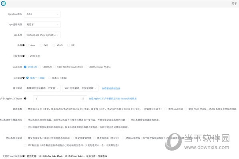Open the AppleALC codec and layout table link
Viewport: 239px width, 159px height.
[112, 99]
